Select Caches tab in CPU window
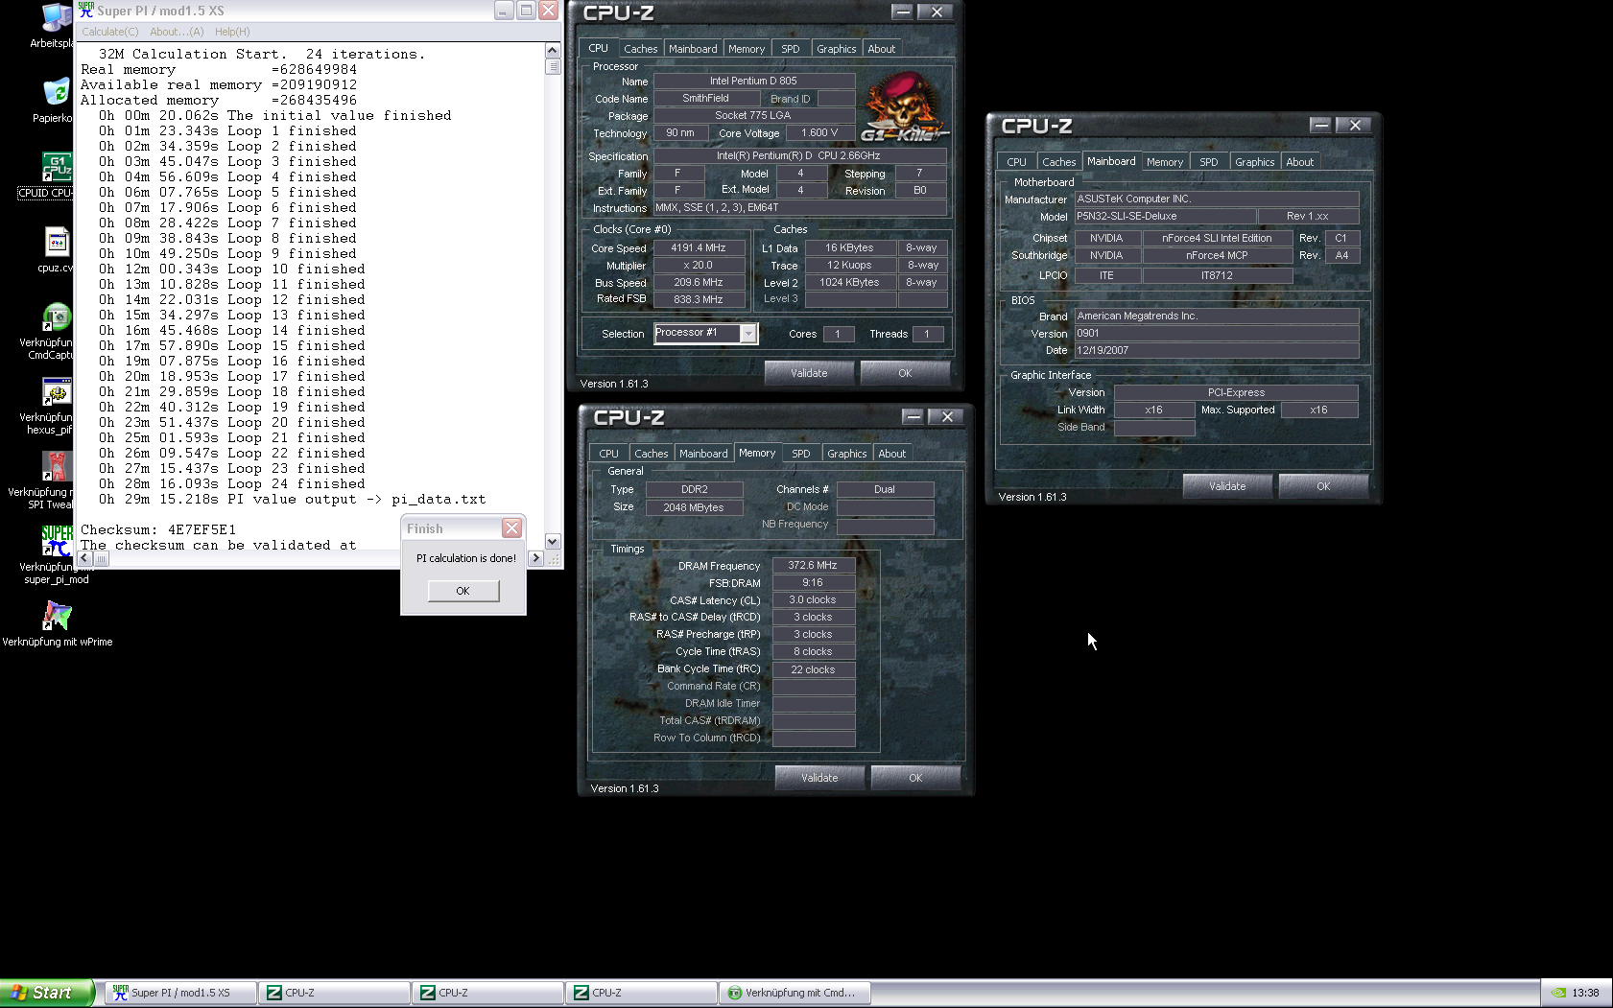 (x=640, y=49)
